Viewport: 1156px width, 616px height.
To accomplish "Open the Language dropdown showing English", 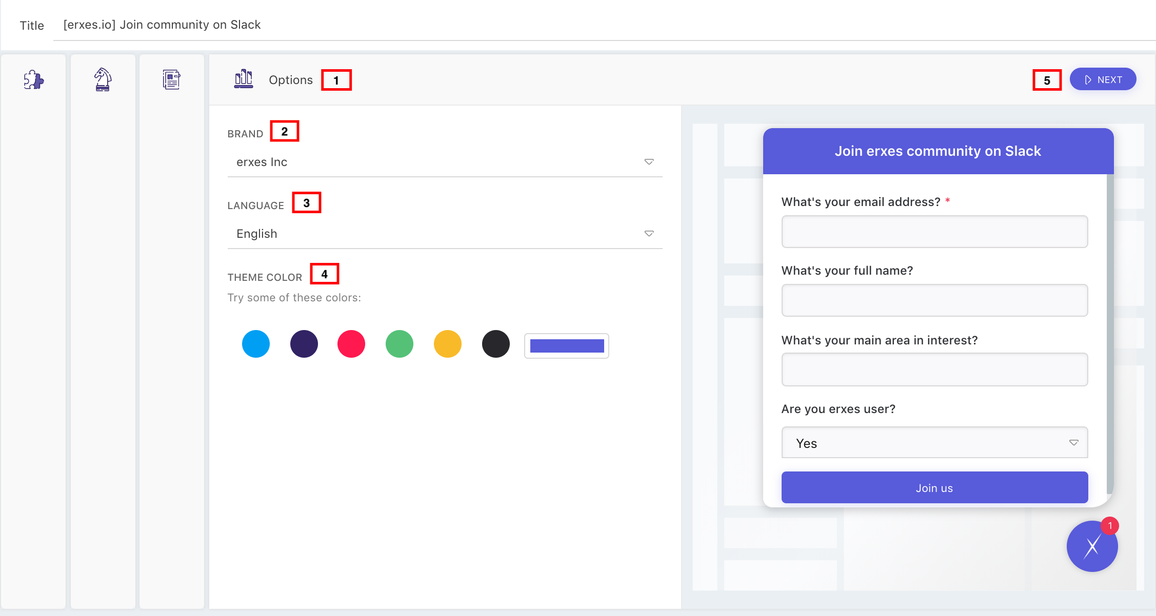I will tap(444, 234).
